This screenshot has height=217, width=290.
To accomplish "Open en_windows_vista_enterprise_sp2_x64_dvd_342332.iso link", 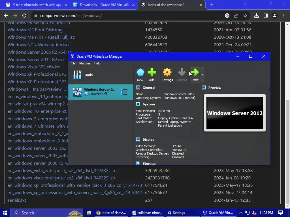I will [x=61, y=170].
